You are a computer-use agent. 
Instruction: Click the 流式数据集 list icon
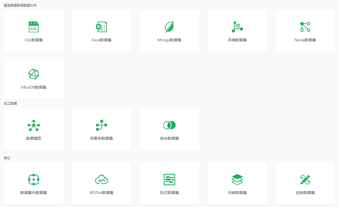pyautogui.click(x=169, y=180)
